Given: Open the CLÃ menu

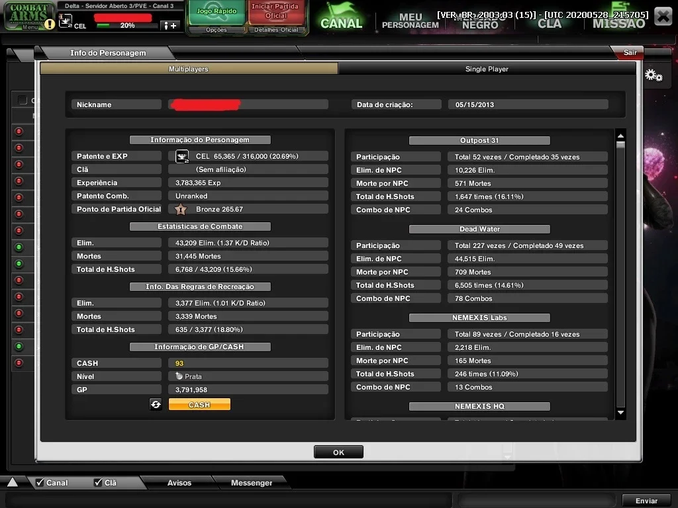Looking at the screenshot, I should 549,22.
